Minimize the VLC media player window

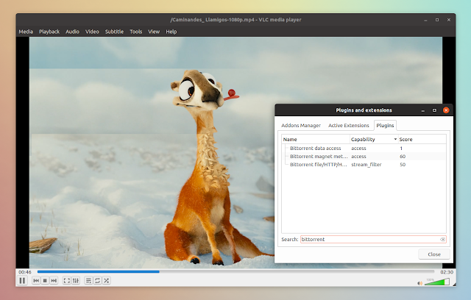[x=425, y=20]
